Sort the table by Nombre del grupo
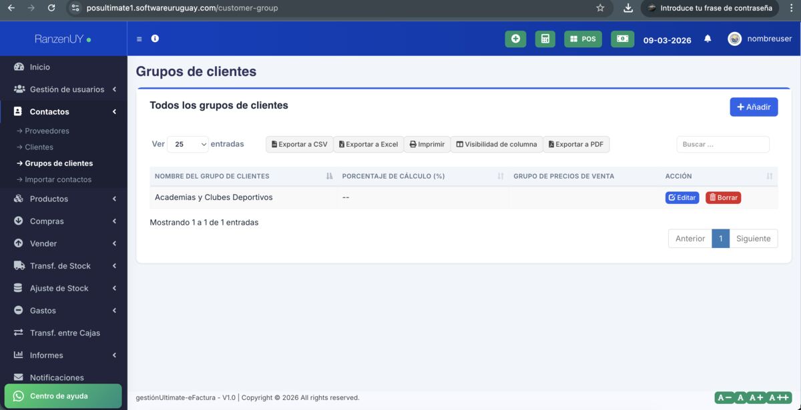This screenshot has width=801, height=410. [328, 175]
